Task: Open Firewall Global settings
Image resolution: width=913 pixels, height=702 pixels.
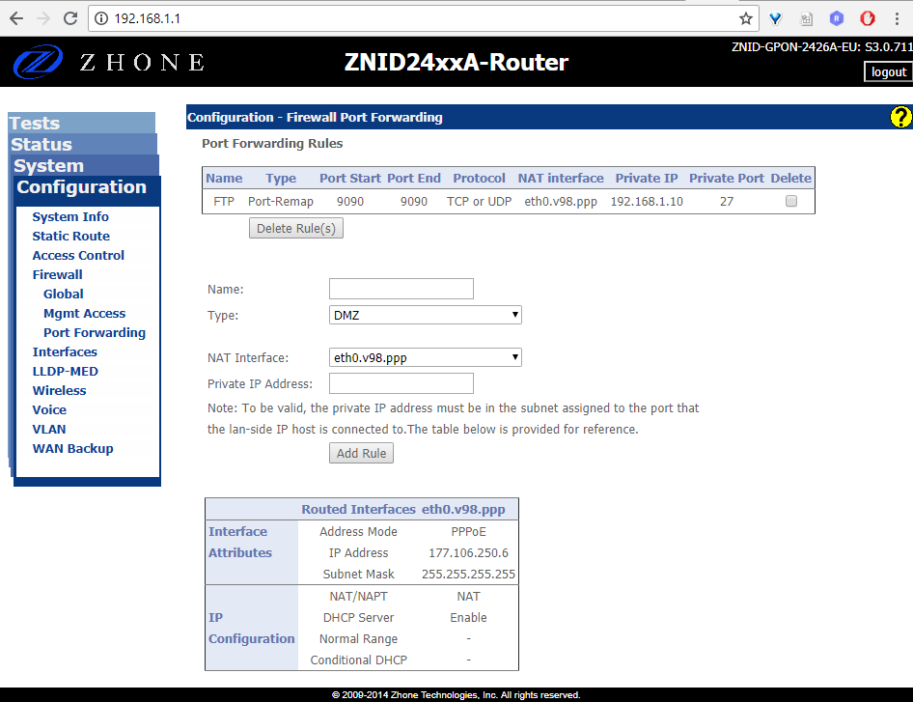Action: pos(63,294)
